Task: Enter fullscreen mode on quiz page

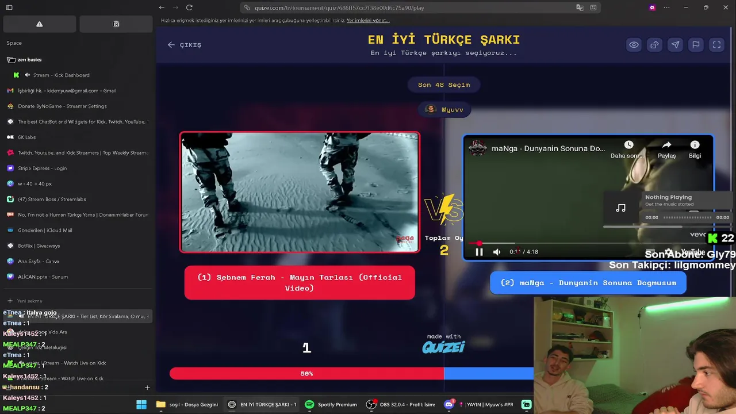Action: coord(716,45)
